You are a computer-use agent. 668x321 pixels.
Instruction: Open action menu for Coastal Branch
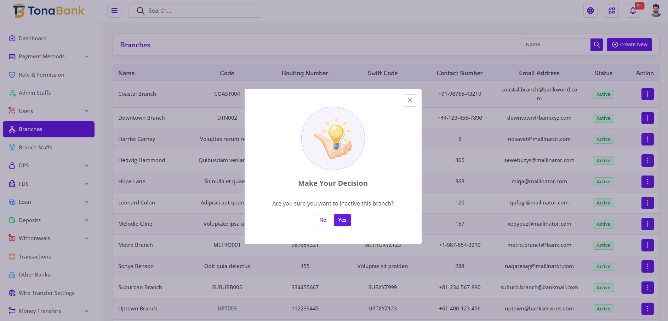click(647, 94)
